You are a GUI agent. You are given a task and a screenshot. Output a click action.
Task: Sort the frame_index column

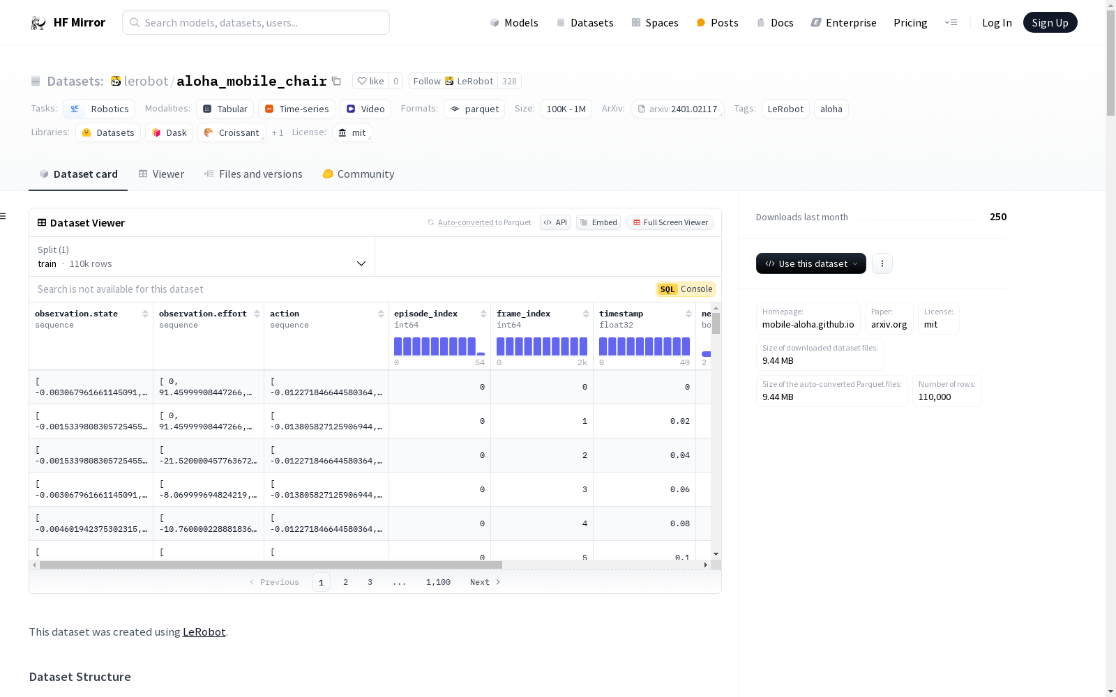pyautogui.click(x=586, y=314)
